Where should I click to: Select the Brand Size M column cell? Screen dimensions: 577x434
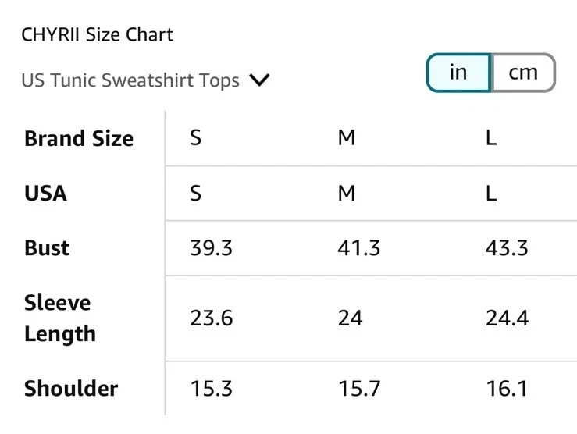click(347, 139)
